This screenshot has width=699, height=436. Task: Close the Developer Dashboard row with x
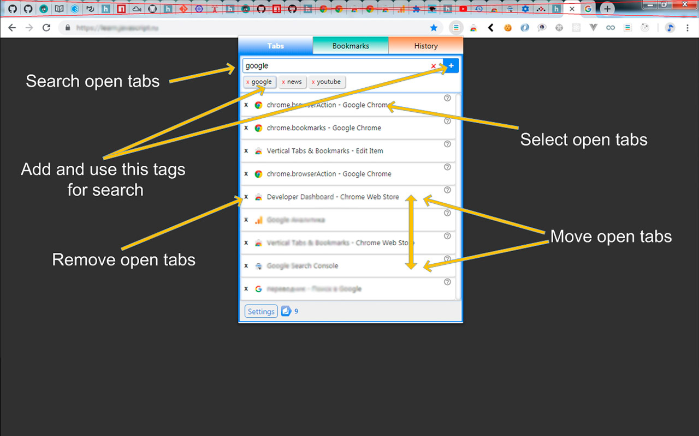pyautogui.click(x=246, y=197)
